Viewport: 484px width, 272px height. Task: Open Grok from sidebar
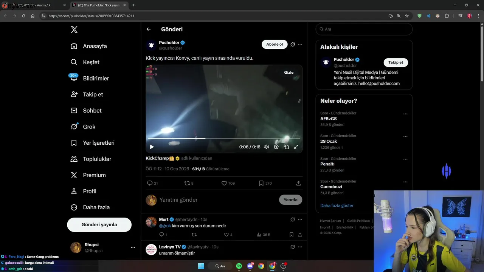coord(83,127)
